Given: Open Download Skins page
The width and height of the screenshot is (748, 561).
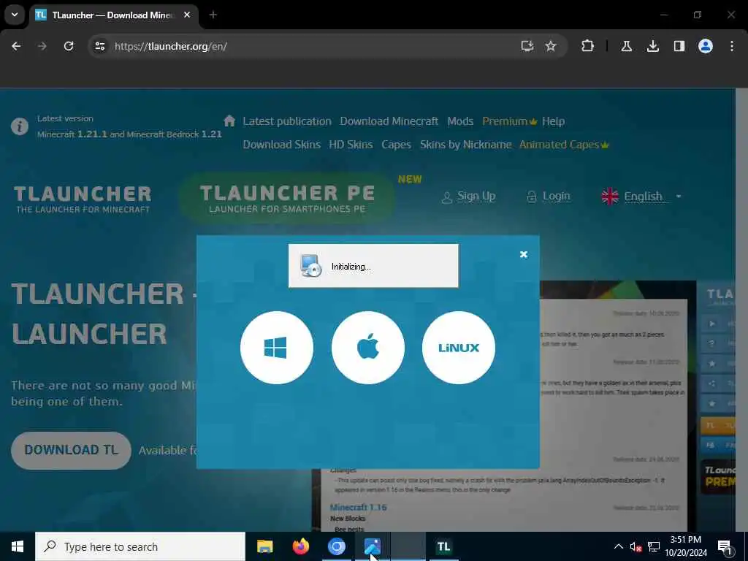Looking at the screenshot, I should tap(281, 145).
